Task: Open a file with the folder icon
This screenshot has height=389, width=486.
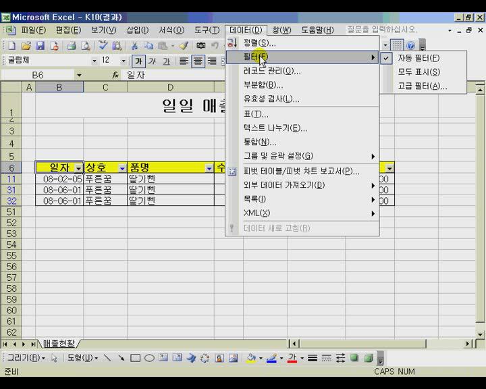Action: click(x=26, y=46)
